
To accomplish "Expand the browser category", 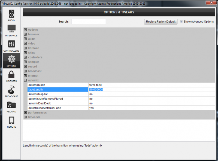I will pos(25,34).
